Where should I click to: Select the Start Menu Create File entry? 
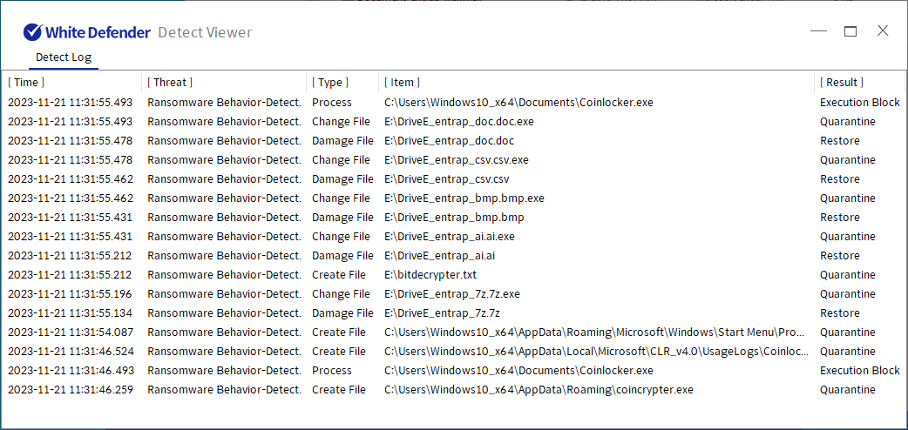[454, 333]
